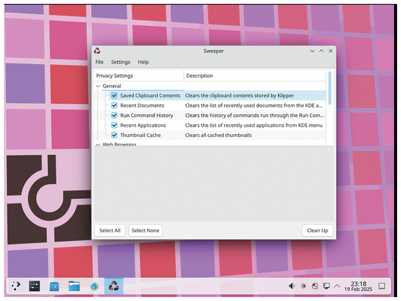Close the Sweeper window
Image resolution: width=401 pixels, height=301 pixels.
[x=331, y=51]
